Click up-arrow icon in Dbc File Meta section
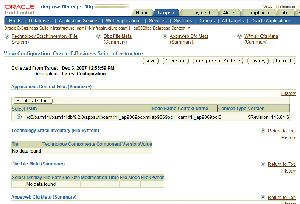The width and height of the screenshot is (300, 204). [x=263, y=164]
